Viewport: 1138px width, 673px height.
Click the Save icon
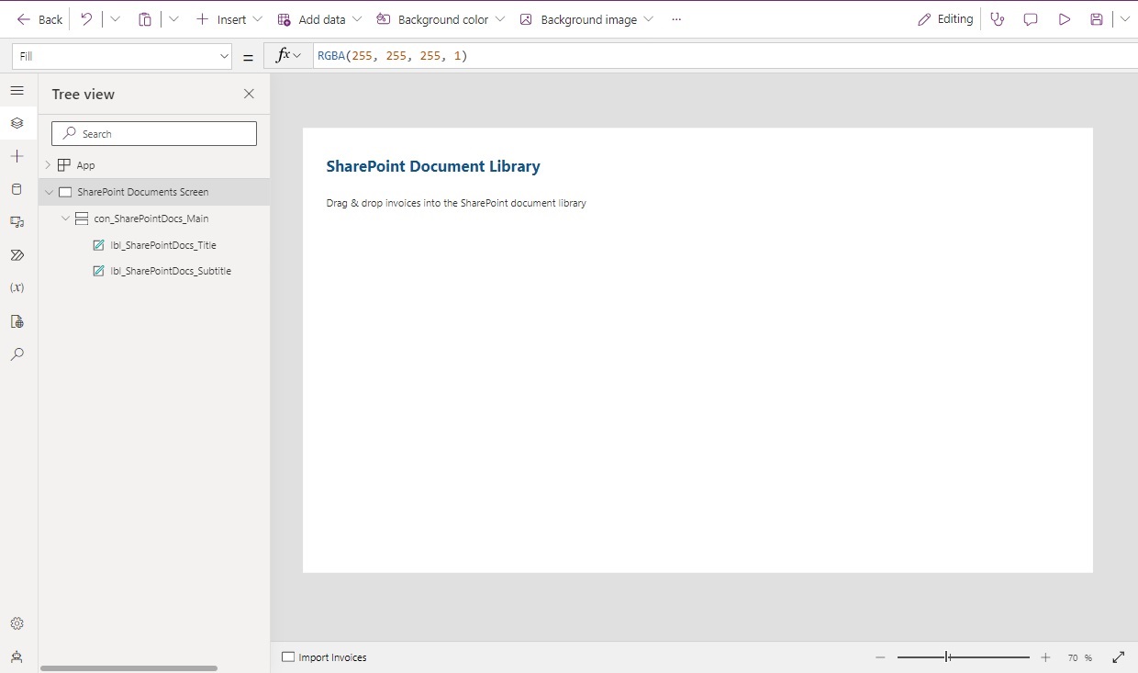[1096, 19]
